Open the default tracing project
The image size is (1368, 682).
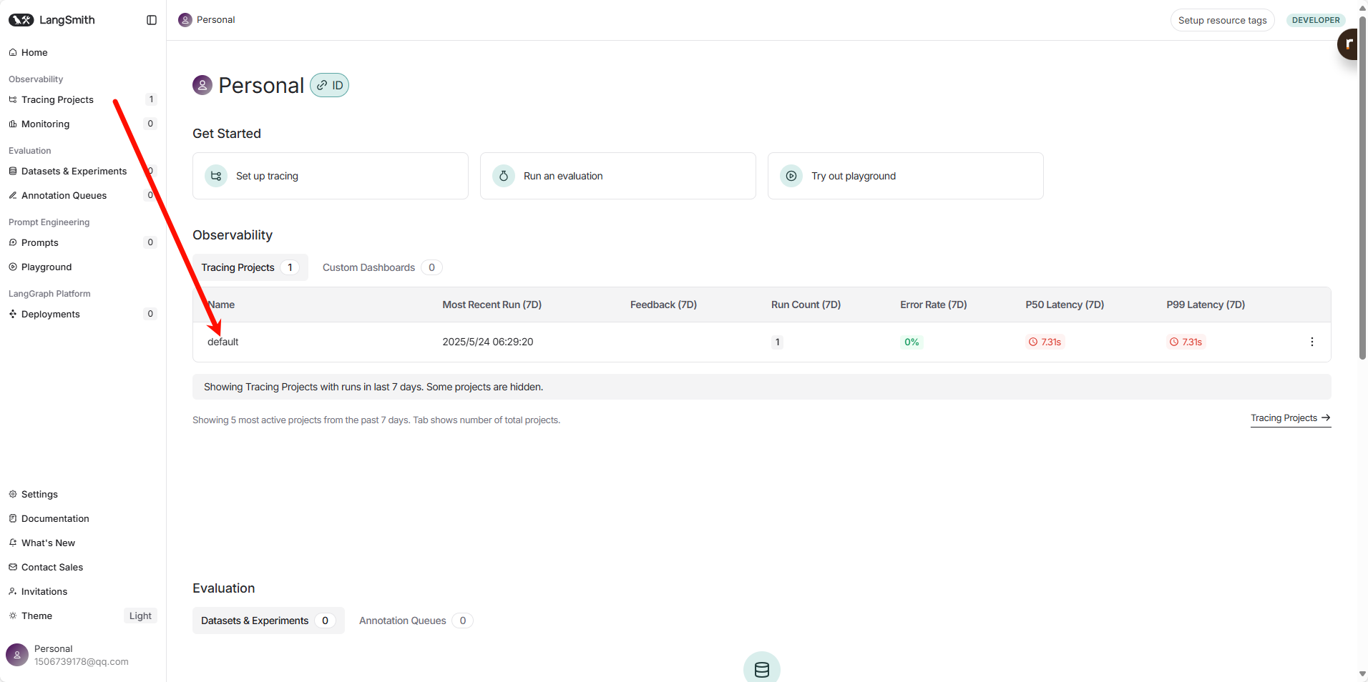click(x=223, y=342)
